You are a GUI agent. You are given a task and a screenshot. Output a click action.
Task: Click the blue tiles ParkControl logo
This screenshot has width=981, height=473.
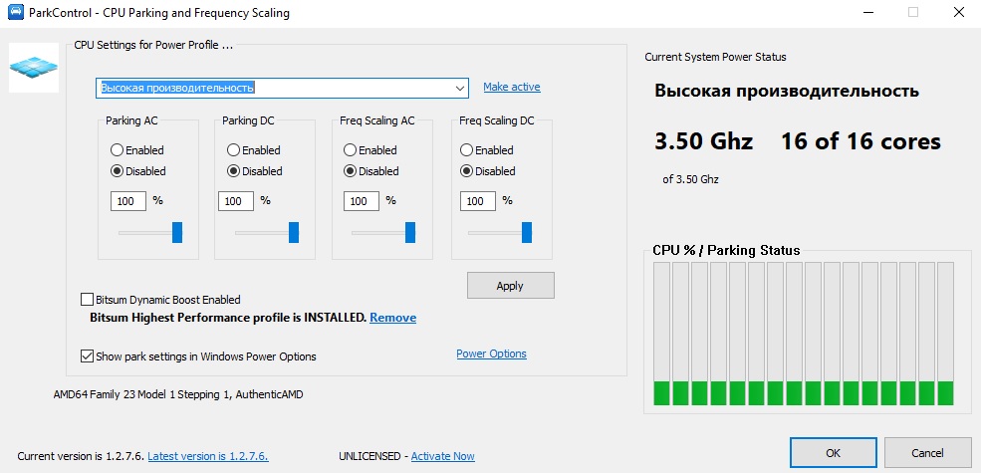34,68
